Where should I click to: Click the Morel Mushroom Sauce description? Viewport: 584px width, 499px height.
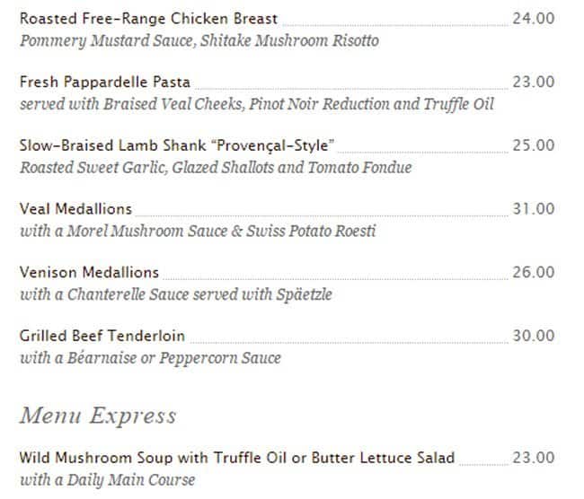[198, 232]
